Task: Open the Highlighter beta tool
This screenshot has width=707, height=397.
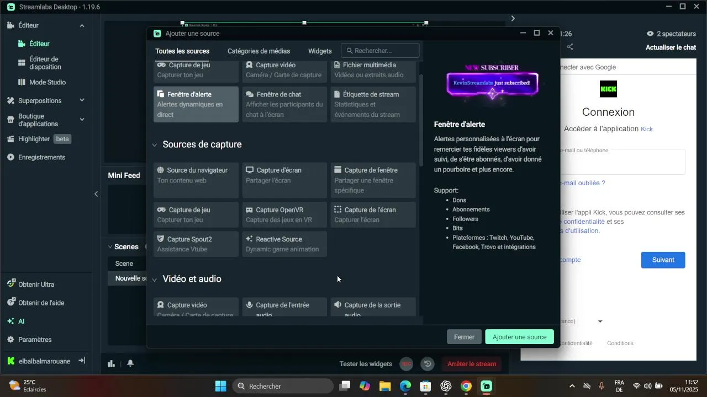Action: tap(39, 139)
